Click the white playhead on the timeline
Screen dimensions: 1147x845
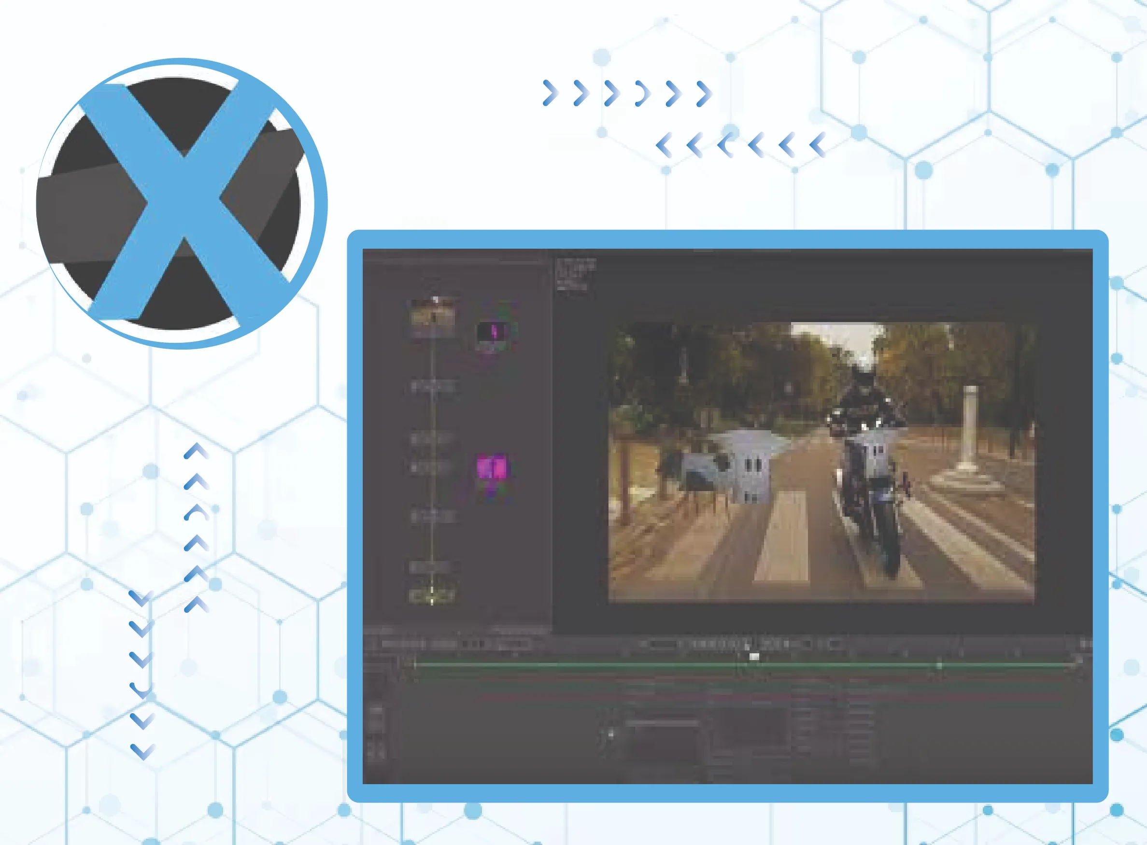point(754,657)
